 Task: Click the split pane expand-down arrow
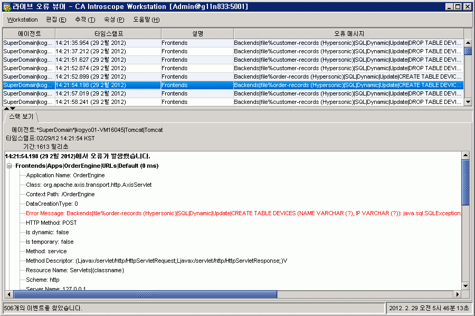pyautogui.click(x=13, y=108)
